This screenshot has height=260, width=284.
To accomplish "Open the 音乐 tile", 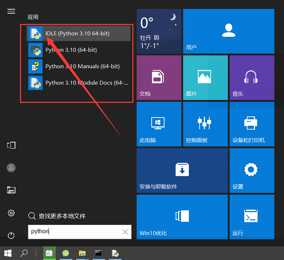I will 252,77.
